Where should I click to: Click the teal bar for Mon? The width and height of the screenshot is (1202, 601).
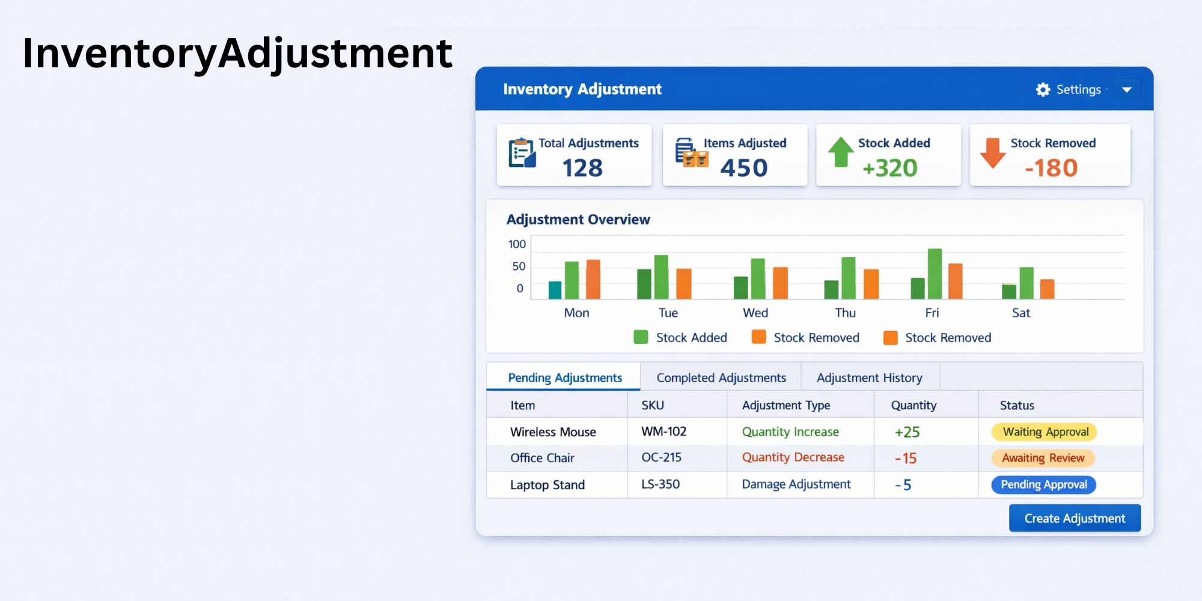coord(555,290)
